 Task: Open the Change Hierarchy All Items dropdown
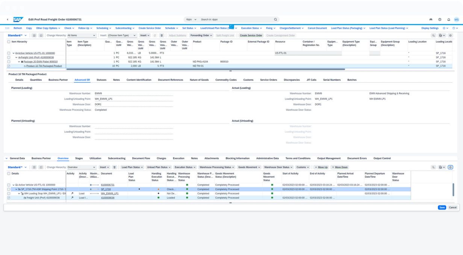coord(82,36)
